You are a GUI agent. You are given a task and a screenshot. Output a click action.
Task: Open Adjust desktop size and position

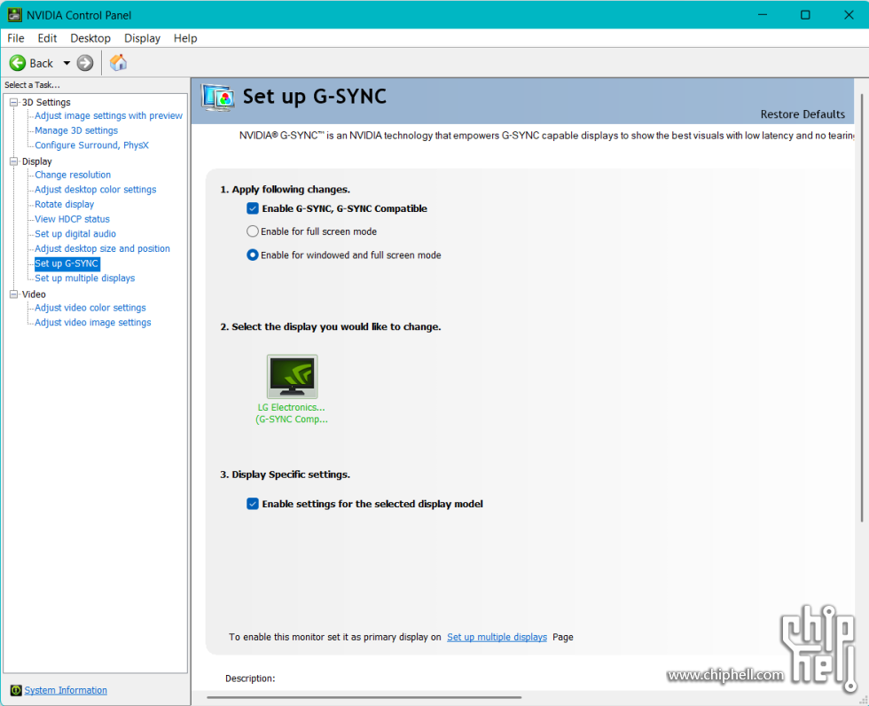click(x=102, y=248)
